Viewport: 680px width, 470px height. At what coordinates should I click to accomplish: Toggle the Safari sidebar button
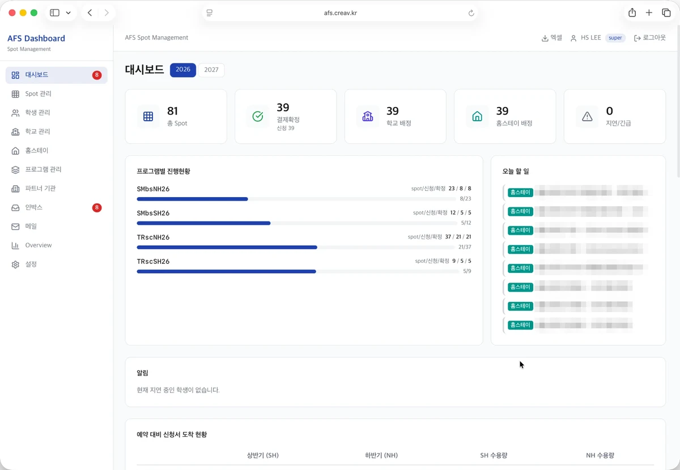55,12
